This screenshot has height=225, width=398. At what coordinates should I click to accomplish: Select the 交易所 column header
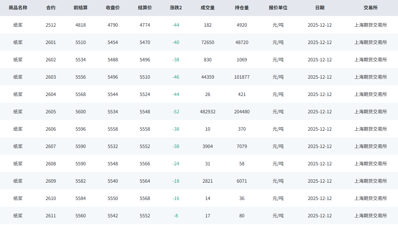[371, 8]
